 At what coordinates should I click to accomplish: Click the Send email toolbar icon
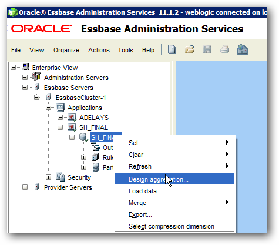pyautogui.click(x=243, y=49)
